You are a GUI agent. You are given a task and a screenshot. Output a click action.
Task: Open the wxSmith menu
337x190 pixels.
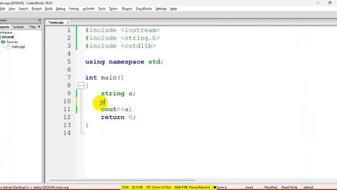88,9
